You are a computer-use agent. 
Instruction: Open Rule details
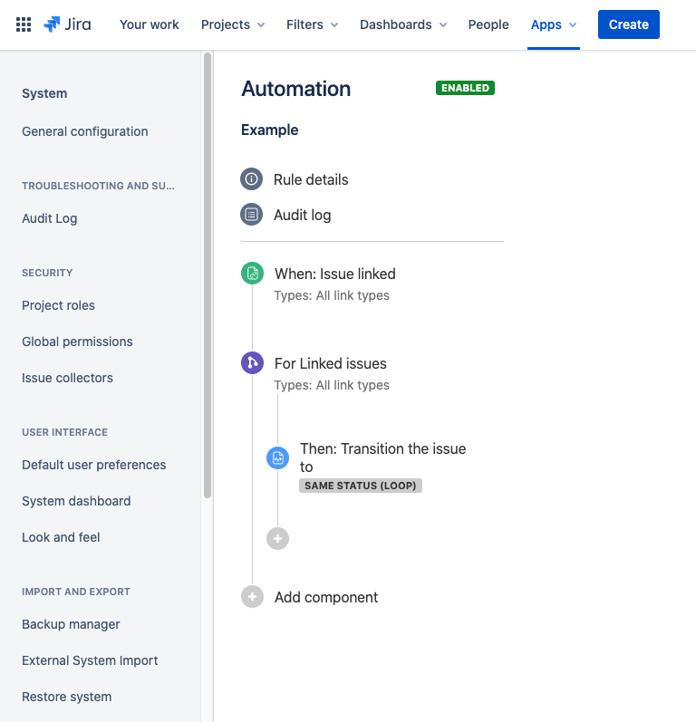coord(311,179)
